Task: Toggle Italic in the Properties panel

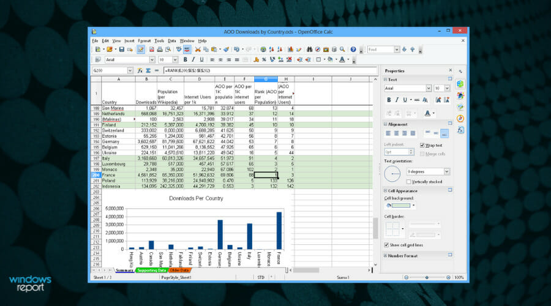Action: [x=397, y=100]
